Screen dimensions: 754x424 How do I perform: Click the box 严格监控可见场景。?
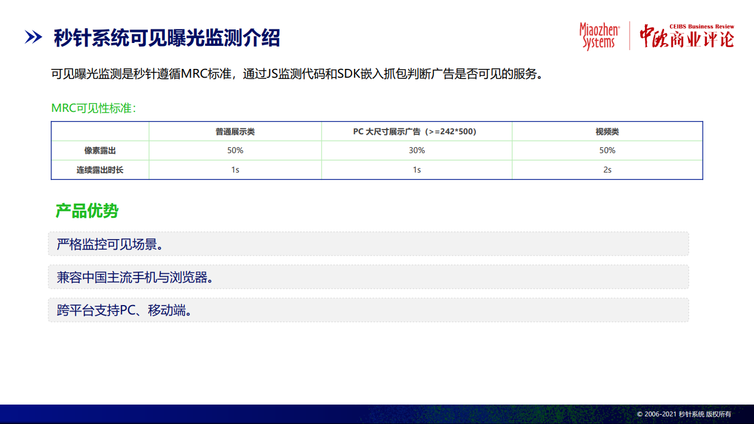point(368,244)
